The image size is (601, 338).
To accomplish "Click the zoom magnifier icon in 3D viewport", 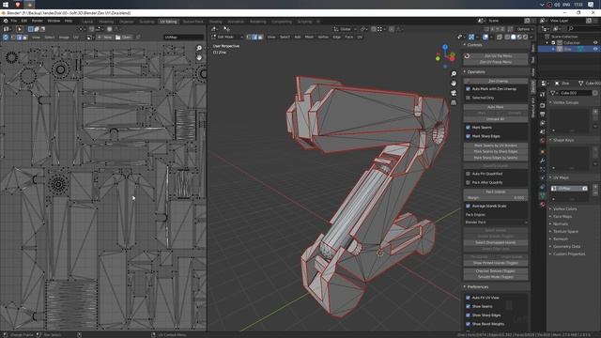I will (x=454, y=73).
